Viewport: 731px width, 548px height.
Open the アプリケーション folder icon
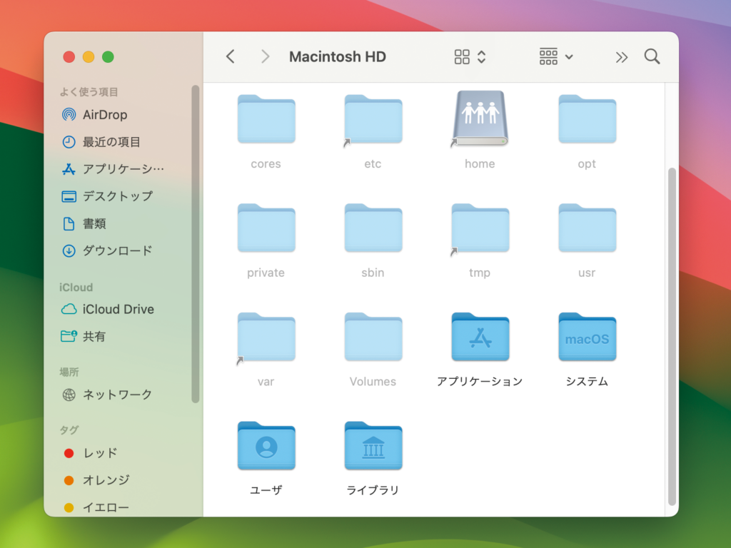click(x=480, y=338)
